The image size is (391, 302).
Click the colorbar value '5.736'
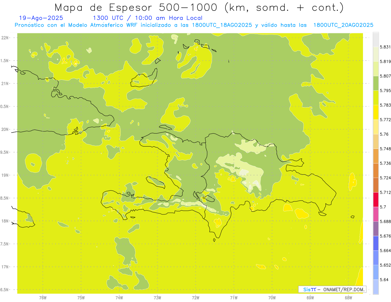tap(385, 163)
